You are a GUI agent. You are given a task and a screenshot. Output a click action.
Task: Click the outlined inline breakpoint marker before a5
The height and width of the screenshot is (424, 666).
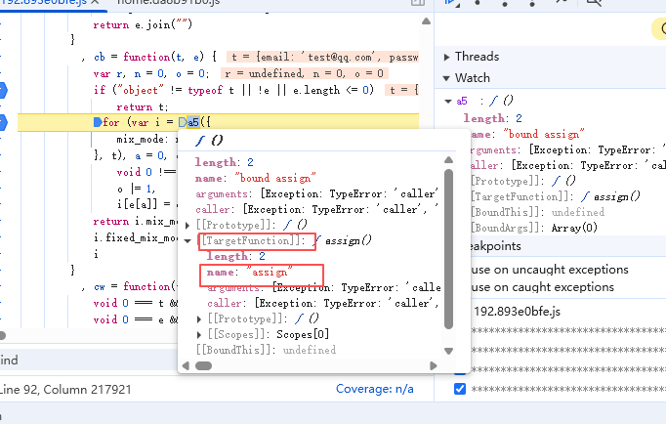point(183,122)
